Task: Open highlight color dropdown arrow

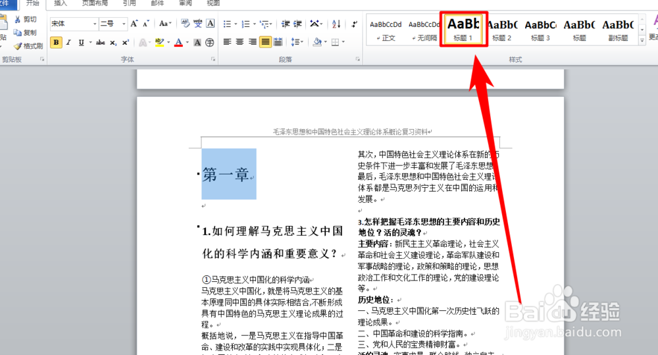Action: pos(168,42)
